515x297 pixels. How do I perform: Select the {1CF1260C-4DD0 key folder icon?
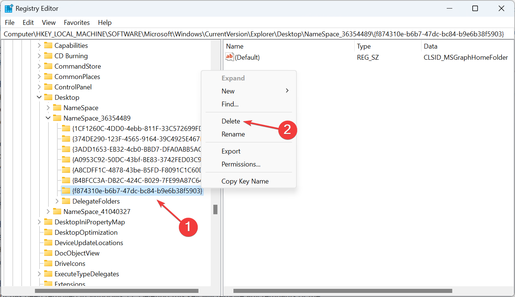click(66, 129)
